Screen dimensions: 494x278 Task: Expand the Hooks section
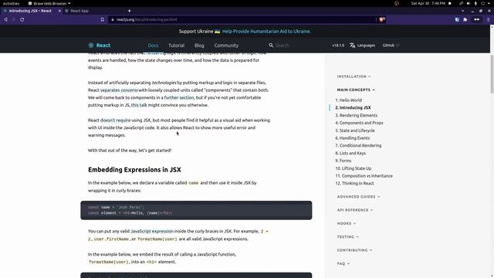click(x=347, y=223)
